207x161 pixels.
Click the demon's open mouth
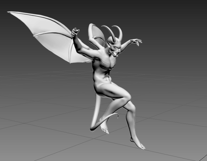[x=116, y=54]
